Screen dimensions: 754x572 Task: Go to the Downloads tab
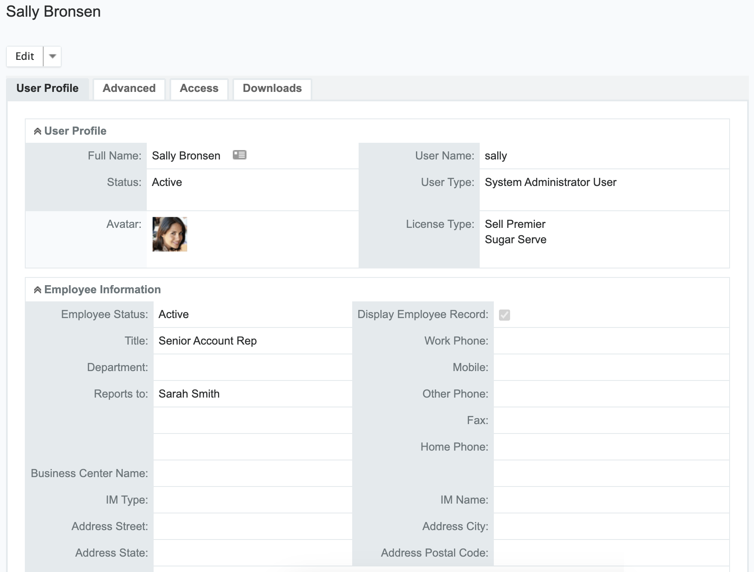tap(272, 88)
